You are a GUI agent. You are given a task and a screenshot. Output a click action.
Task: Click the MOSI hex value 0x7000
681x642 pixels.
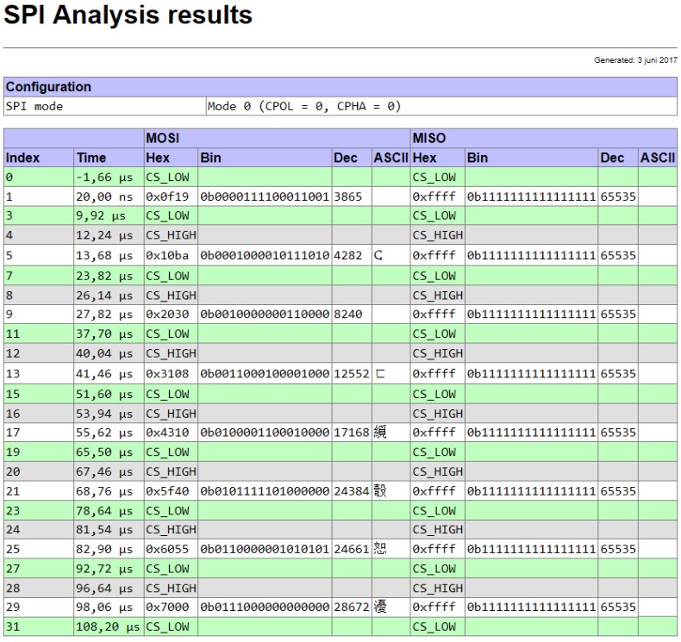click(x=166, y=608)
